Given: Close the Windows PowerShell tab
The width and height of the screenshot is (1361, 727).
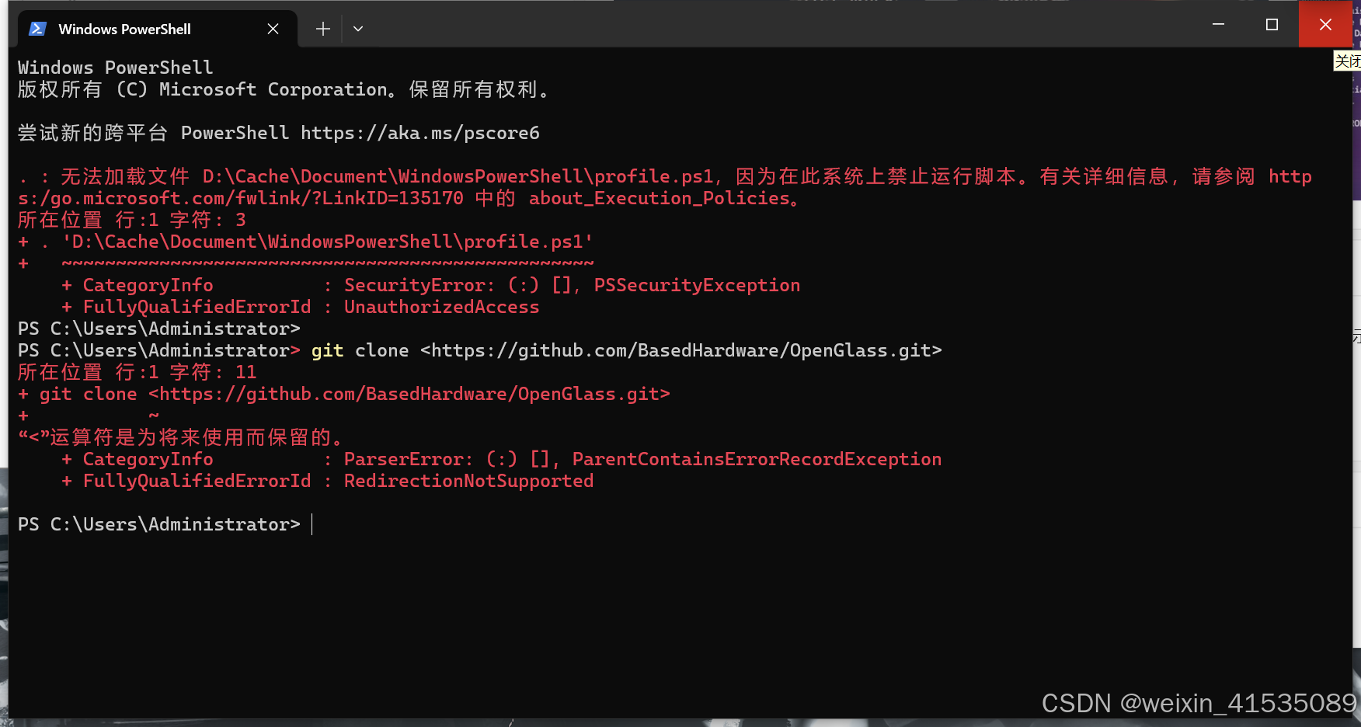Looking at the screenshot, I should 273,29.
